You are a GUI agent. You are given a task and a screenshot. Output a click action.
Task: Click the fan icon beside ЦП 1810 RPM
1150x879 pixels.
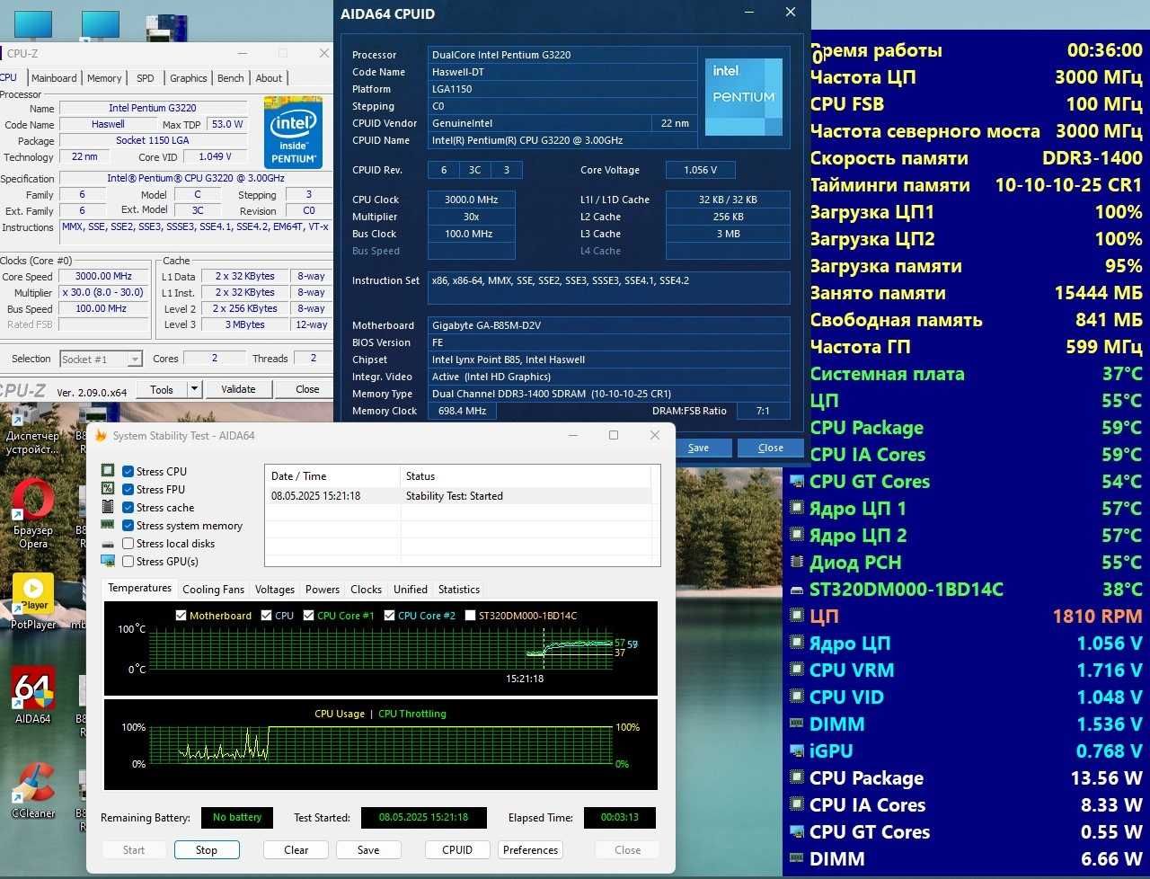pyautogui.click(x=796, y=616)
